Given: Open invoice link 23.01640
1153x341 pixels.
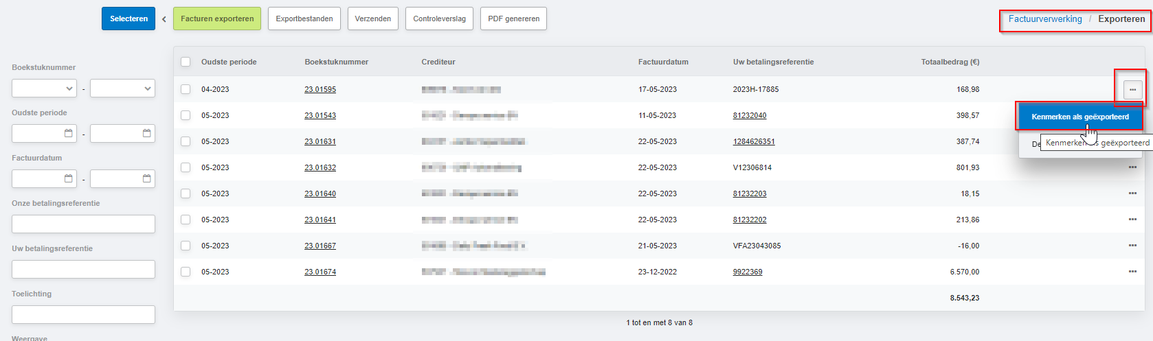Looking at the screenshot, I should (x=320, y=193).
